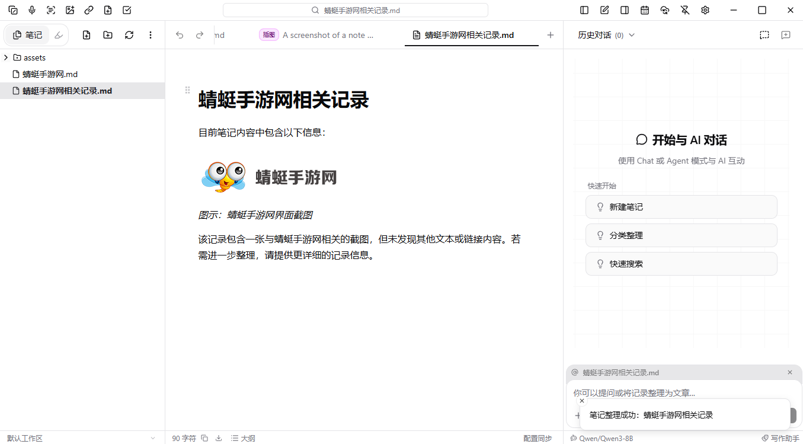The height and width of the screenshot is (444, 803).
Task: Create new folder in sidebar toolbar
Action: pyautogui.click(x=108, y=35)
